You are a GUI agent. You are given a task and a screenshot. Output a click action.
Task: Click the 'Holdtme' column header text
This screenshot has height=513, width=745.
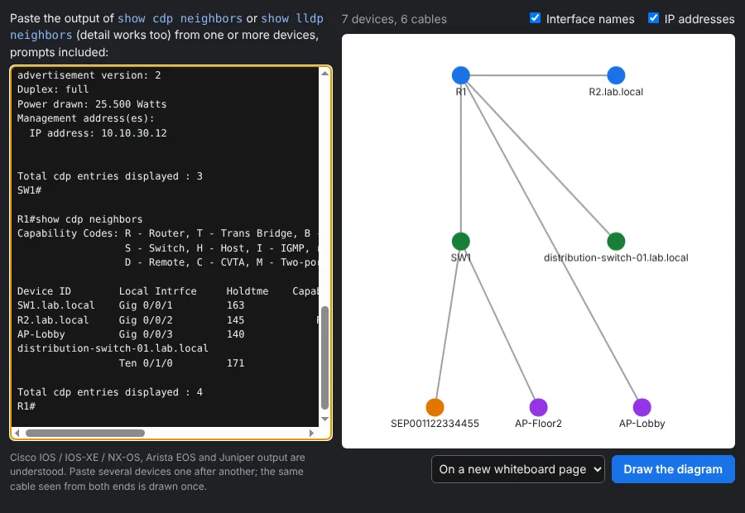[x=247, y=290]
